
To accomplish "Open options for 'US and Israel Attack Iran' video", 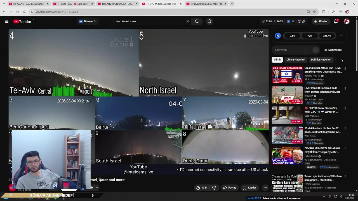I will [x=345, y=68].
